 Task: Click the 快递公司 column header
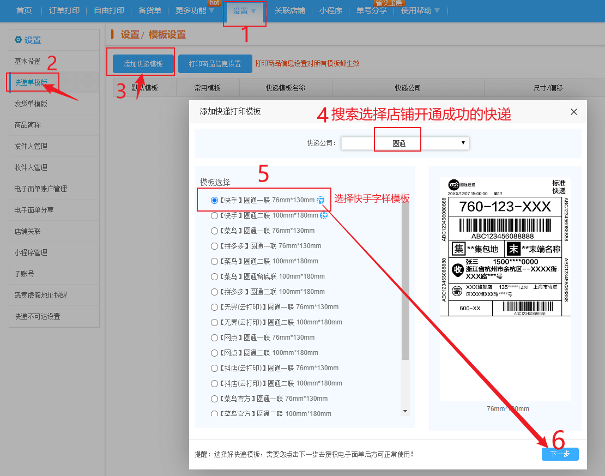point(408,88)
